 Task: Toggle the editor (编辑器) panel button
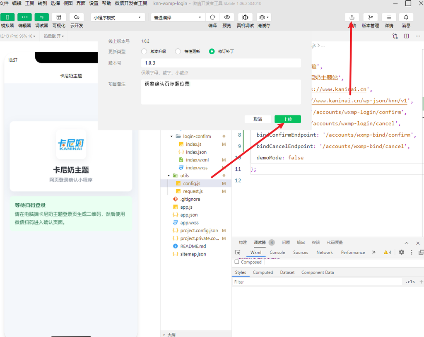click(24, 17)
